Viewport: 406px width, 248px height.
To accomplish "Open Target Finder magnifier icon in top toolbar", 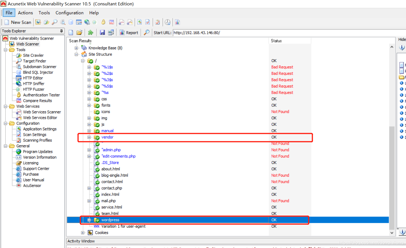I will 55,22.
